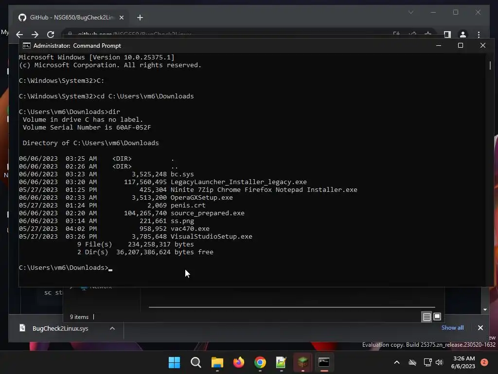Image resolution: width=498 pixels, height=374 pixels.
Task: Click the OneDrive tray icon
Action: 412,362
